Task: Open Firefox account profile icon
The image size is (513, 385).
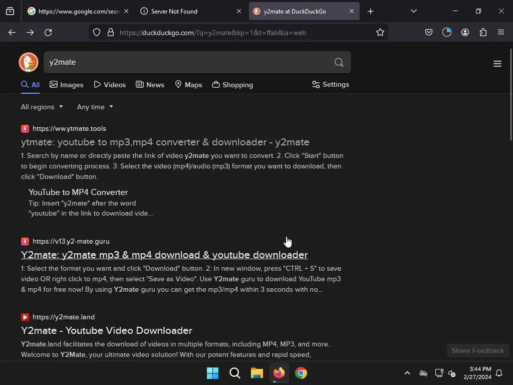Action: pyautogui.click(x=465, y=33)
